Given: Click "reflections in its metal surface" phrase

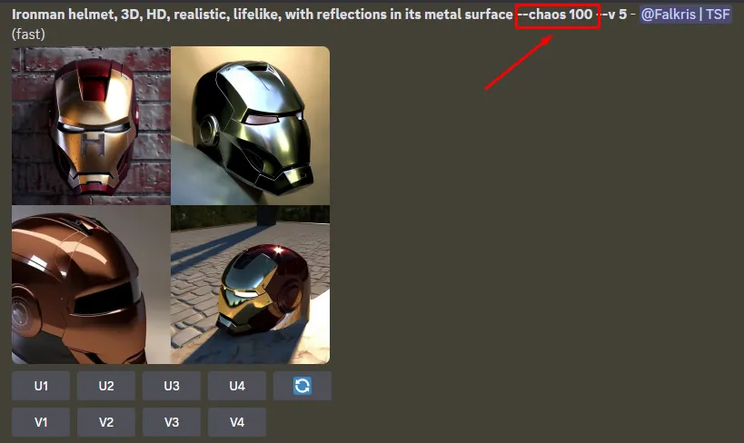Looking at the screenshot, I should [415, 15].
